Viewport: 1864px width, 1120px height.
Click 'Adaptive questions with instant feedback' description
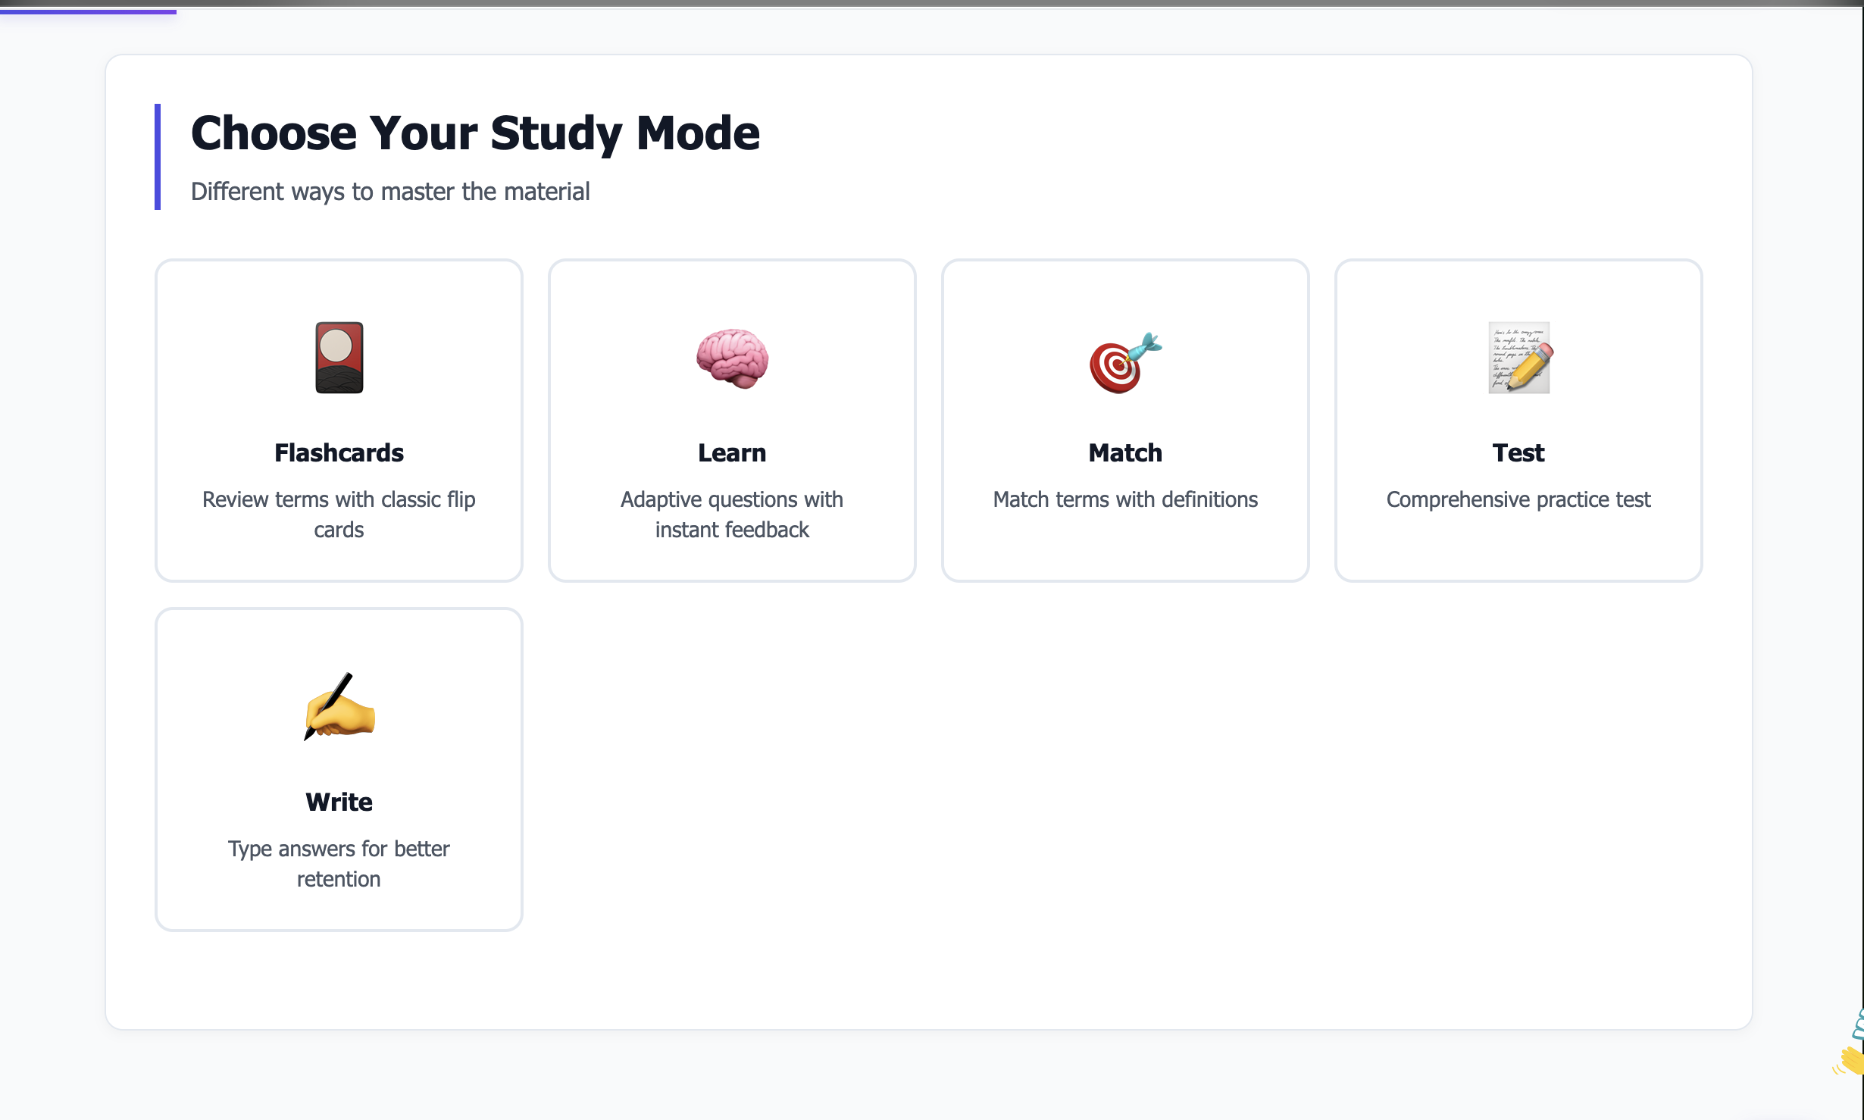pos(732,515)
